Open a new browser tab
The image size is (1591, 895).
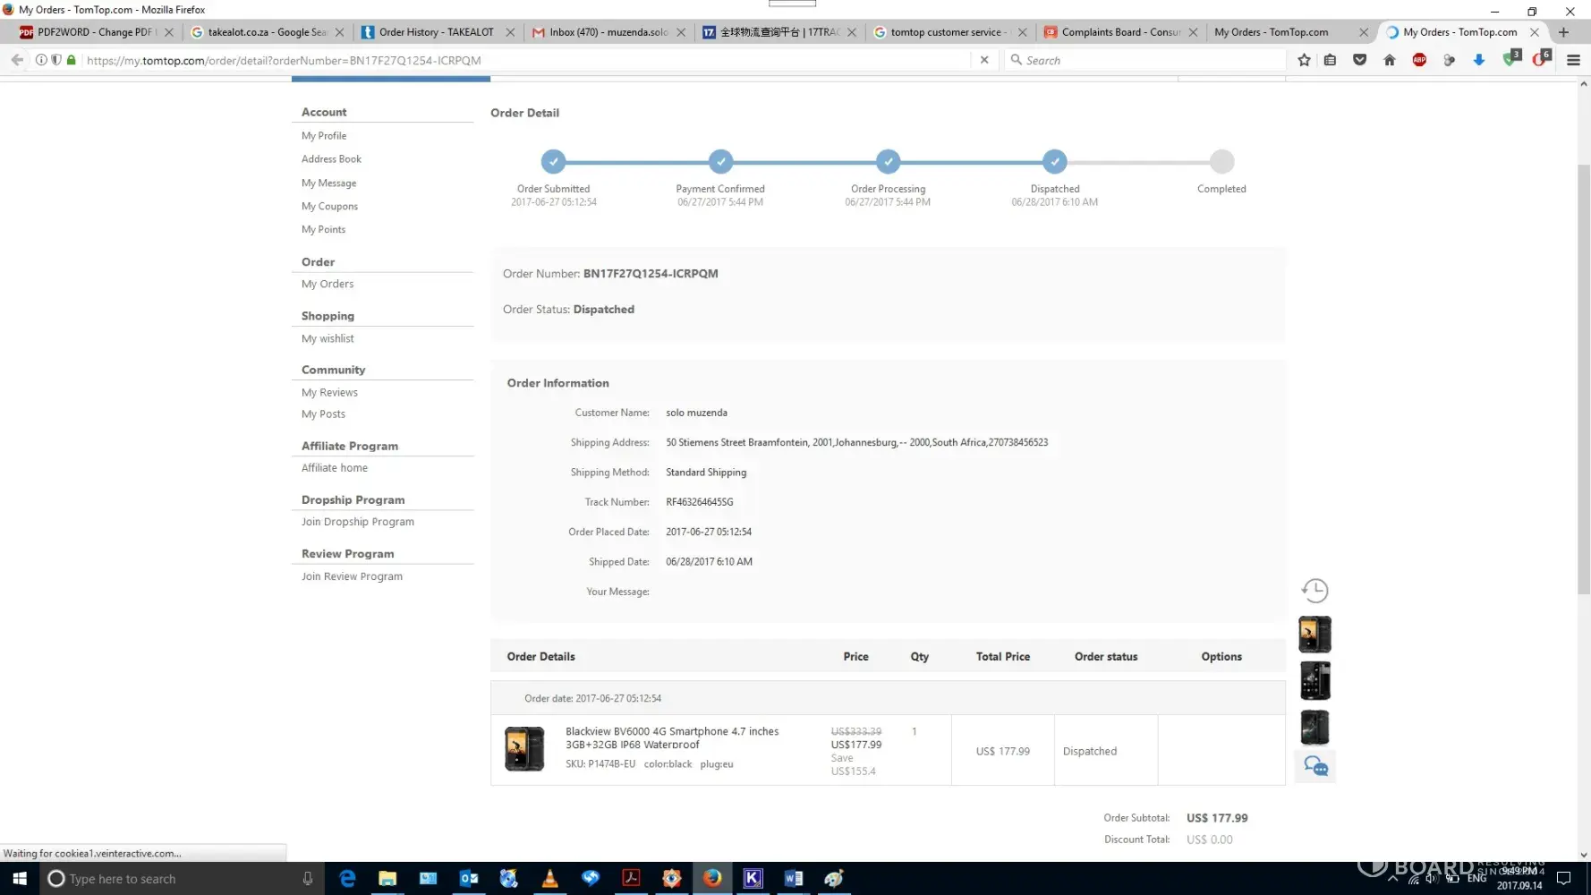pos(1563,32)
